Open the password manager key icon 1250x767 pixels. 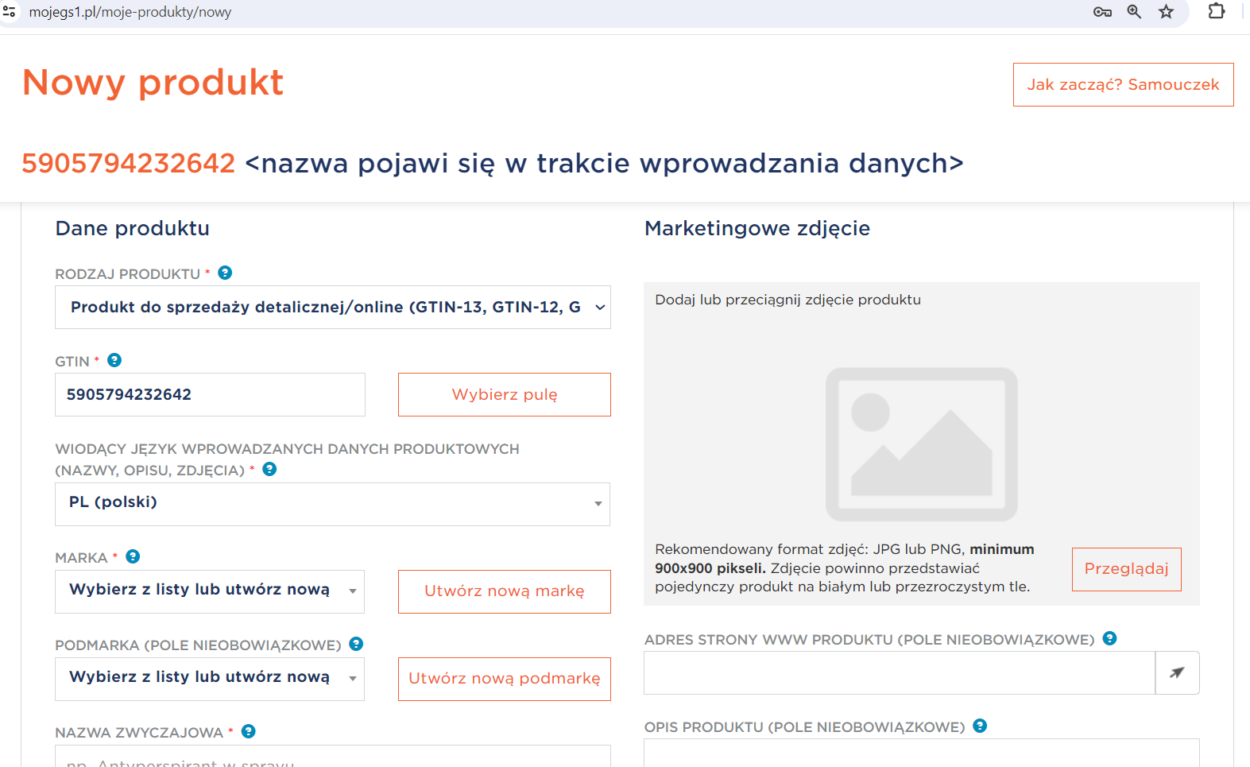1102,12
